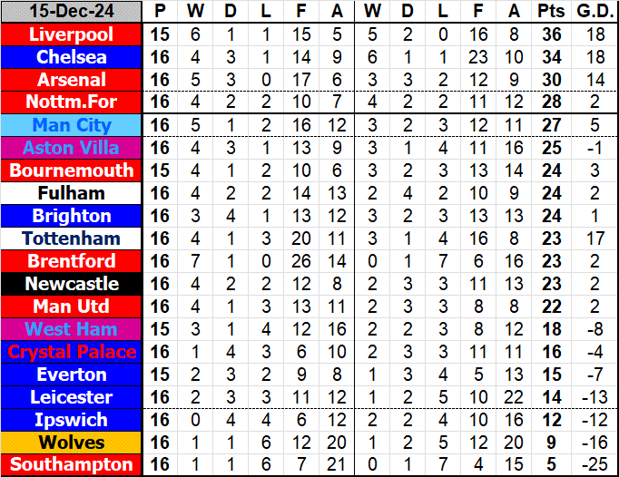This screenshot has width=619, height=477.
Task: Select the Chelsea row label
Action: 72,57
